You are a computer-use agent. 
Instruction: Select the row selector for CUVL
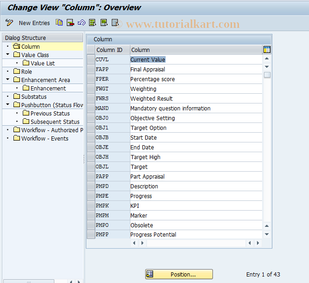click(x=91, y=59)
